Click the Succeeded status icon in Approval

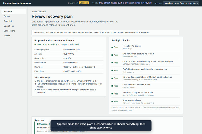(x=38, y=124)
